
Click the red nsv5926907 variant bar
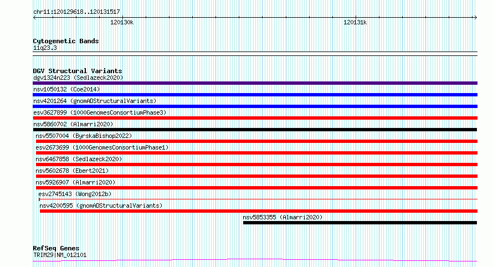click(256, 188)
